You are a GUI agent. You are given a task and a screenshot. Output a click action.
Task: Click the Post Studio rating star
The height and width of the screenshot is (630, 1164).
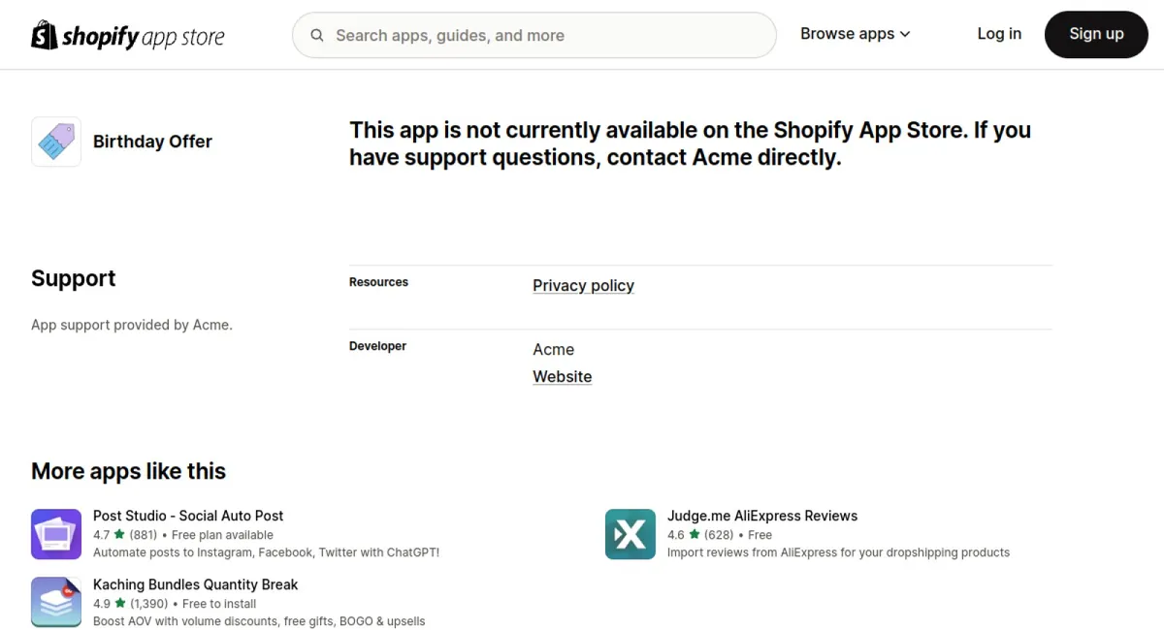tap(119, 535)
